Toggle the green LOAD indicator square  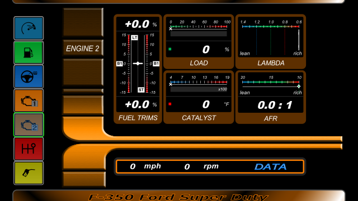point(170,49)
